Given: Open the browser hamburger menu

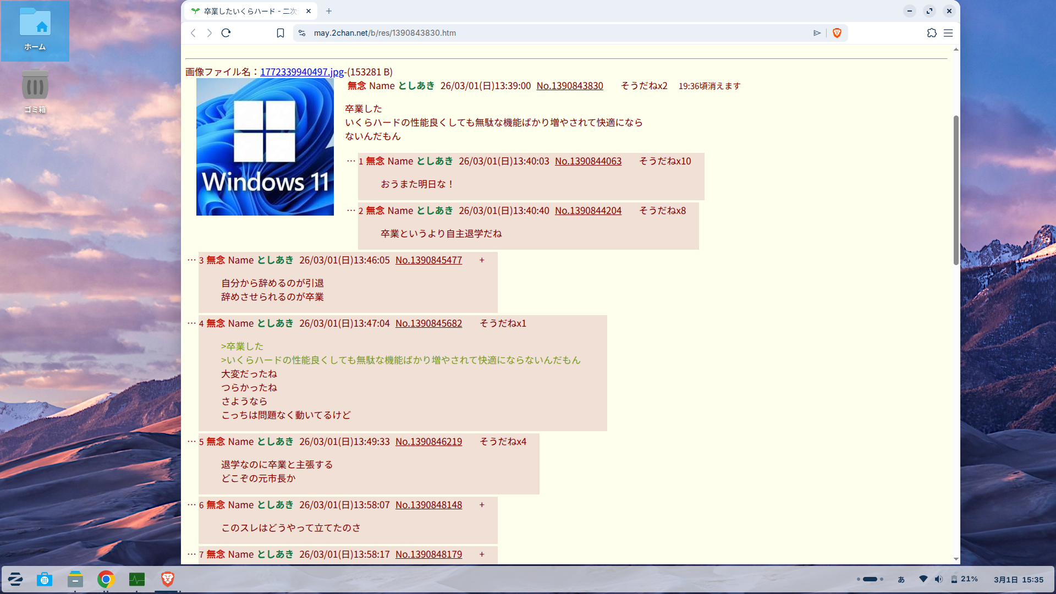Looking at the screenshot, I should (948, 33).
